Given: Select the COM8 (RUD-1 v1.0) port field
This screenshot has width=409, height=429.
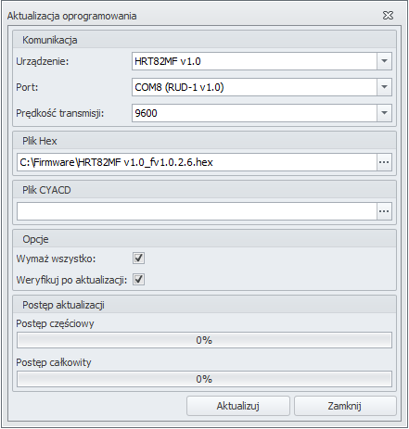Looking at the screenshot, I should point(254,87).
